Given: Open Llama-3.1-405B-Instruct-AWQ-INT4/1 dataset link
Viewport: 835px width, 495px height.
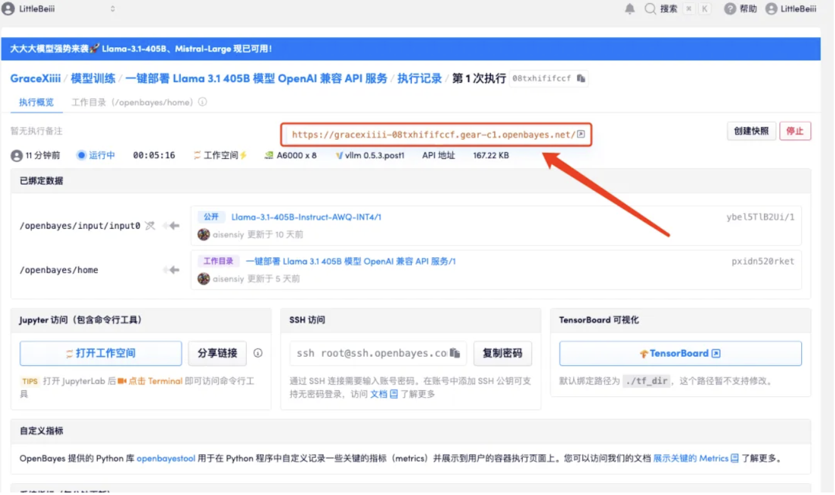Looking at the screenshot, I should click(306, 217).
